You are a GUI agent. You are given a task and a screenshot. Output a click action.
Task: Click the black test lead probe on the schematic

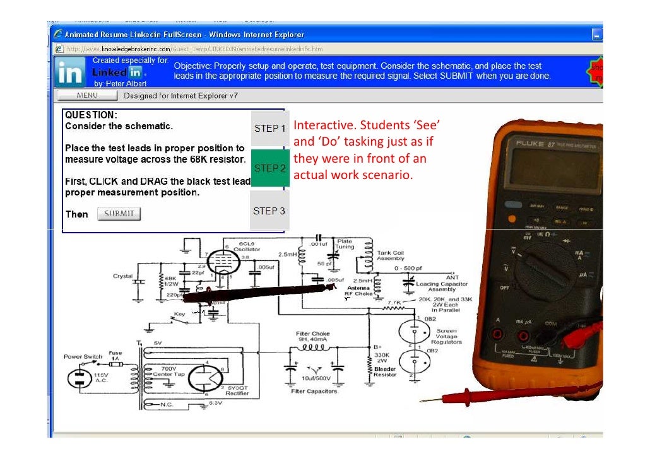(259, 292)
